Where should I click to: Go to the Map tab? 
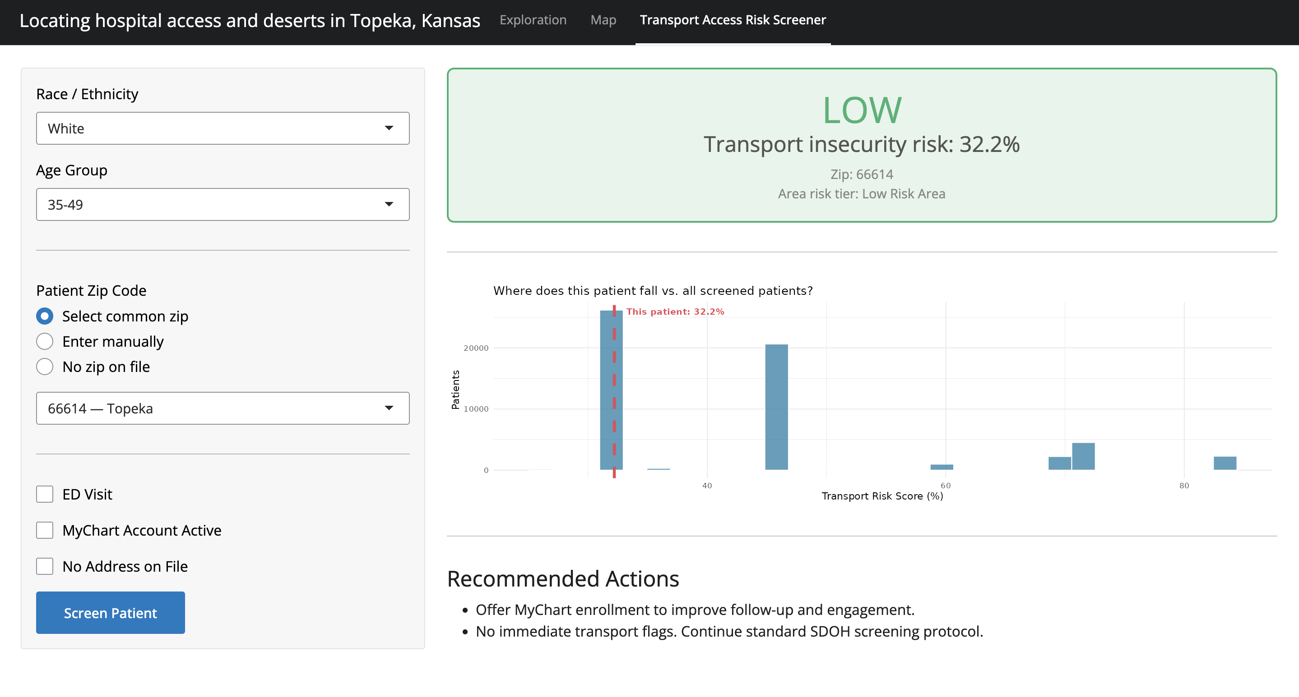coord(603,20)
